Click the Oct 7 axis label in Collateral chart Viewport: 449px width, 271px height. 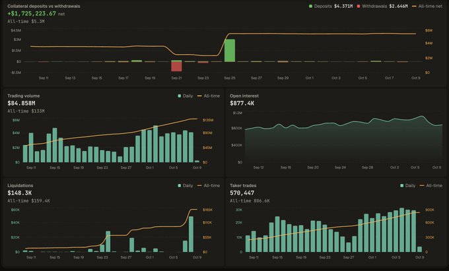pyautogui.click(x=389, y=78)
